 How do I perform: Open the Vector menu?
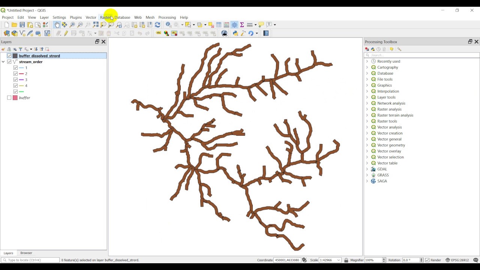click(x=91, y=17)
